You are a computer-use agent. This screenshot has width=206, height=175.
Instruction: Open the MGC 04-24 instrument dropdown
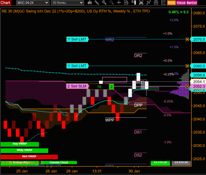pyautogui.click(x=33, y=3)
